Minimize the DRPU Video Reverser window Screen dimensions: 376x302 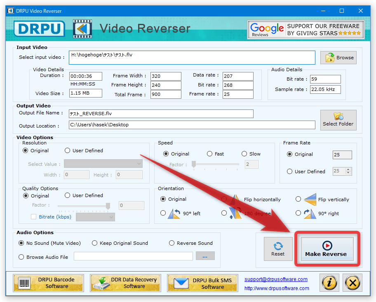pyautogui.click(x=323, y=11)
